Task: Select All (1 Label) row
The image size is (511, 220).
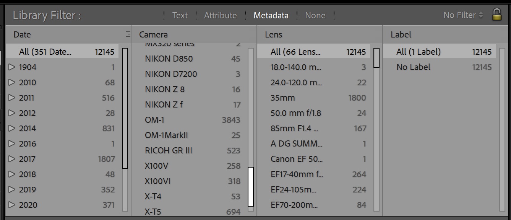Action: coord(440,52)
